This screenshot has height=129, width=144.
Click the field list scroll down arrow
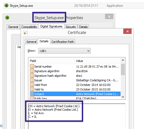[x=123, y=97]
